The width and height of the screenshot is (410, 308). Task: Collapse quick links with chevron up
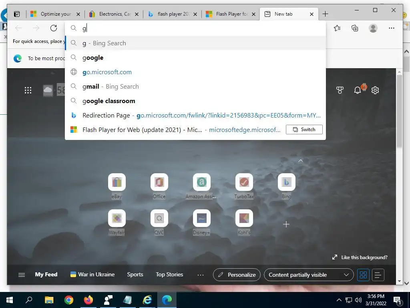(301, 161)
